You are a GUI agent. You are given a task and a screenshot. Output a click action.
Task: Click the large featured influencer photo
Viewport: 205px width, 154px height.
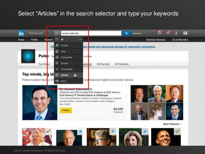(40, 103)
